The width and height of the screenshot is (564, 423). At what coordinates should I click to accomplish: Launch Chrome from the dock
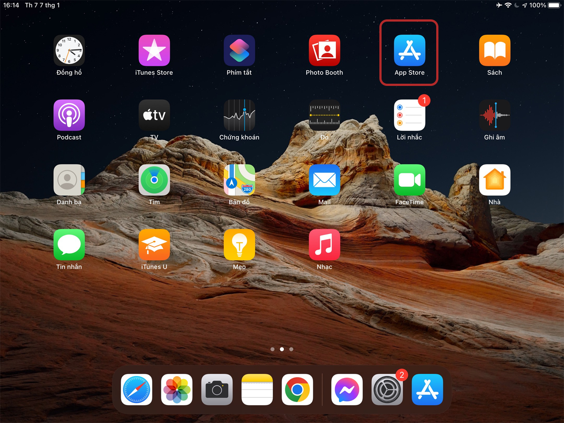pyautogui.click(x=297, y=390)
